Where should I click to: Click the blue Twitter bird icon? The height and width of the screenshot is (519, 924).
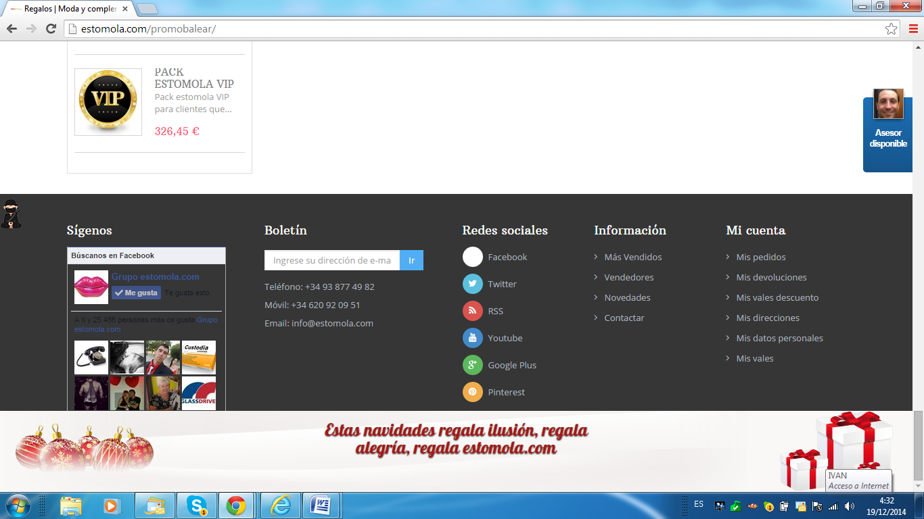(x=473, y=284)
